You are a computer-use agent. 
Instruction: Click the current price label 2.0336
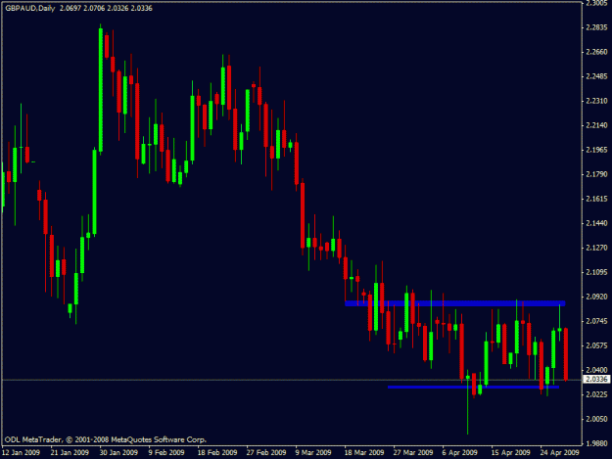point(596,379)
